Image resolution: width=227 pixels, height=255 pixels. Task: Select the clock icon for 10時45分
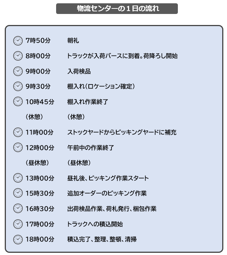[x=18, y=102]
